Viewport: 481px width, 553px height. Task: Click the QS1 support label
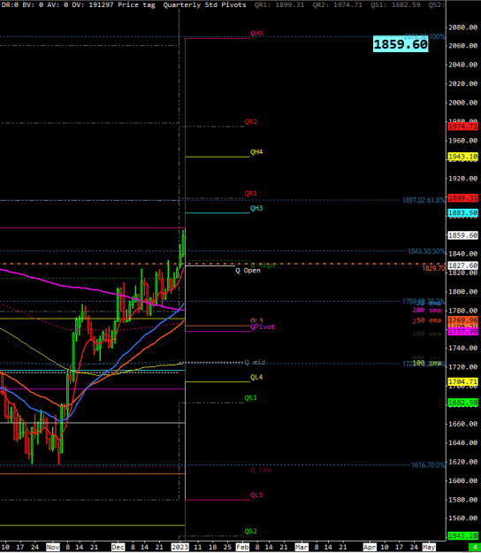click(x=250, y=398)
